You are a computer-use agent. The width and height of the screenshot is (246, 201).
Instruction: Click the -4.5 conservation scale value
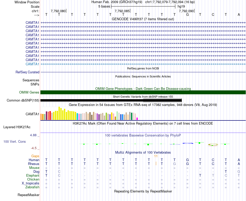[34, 148]
